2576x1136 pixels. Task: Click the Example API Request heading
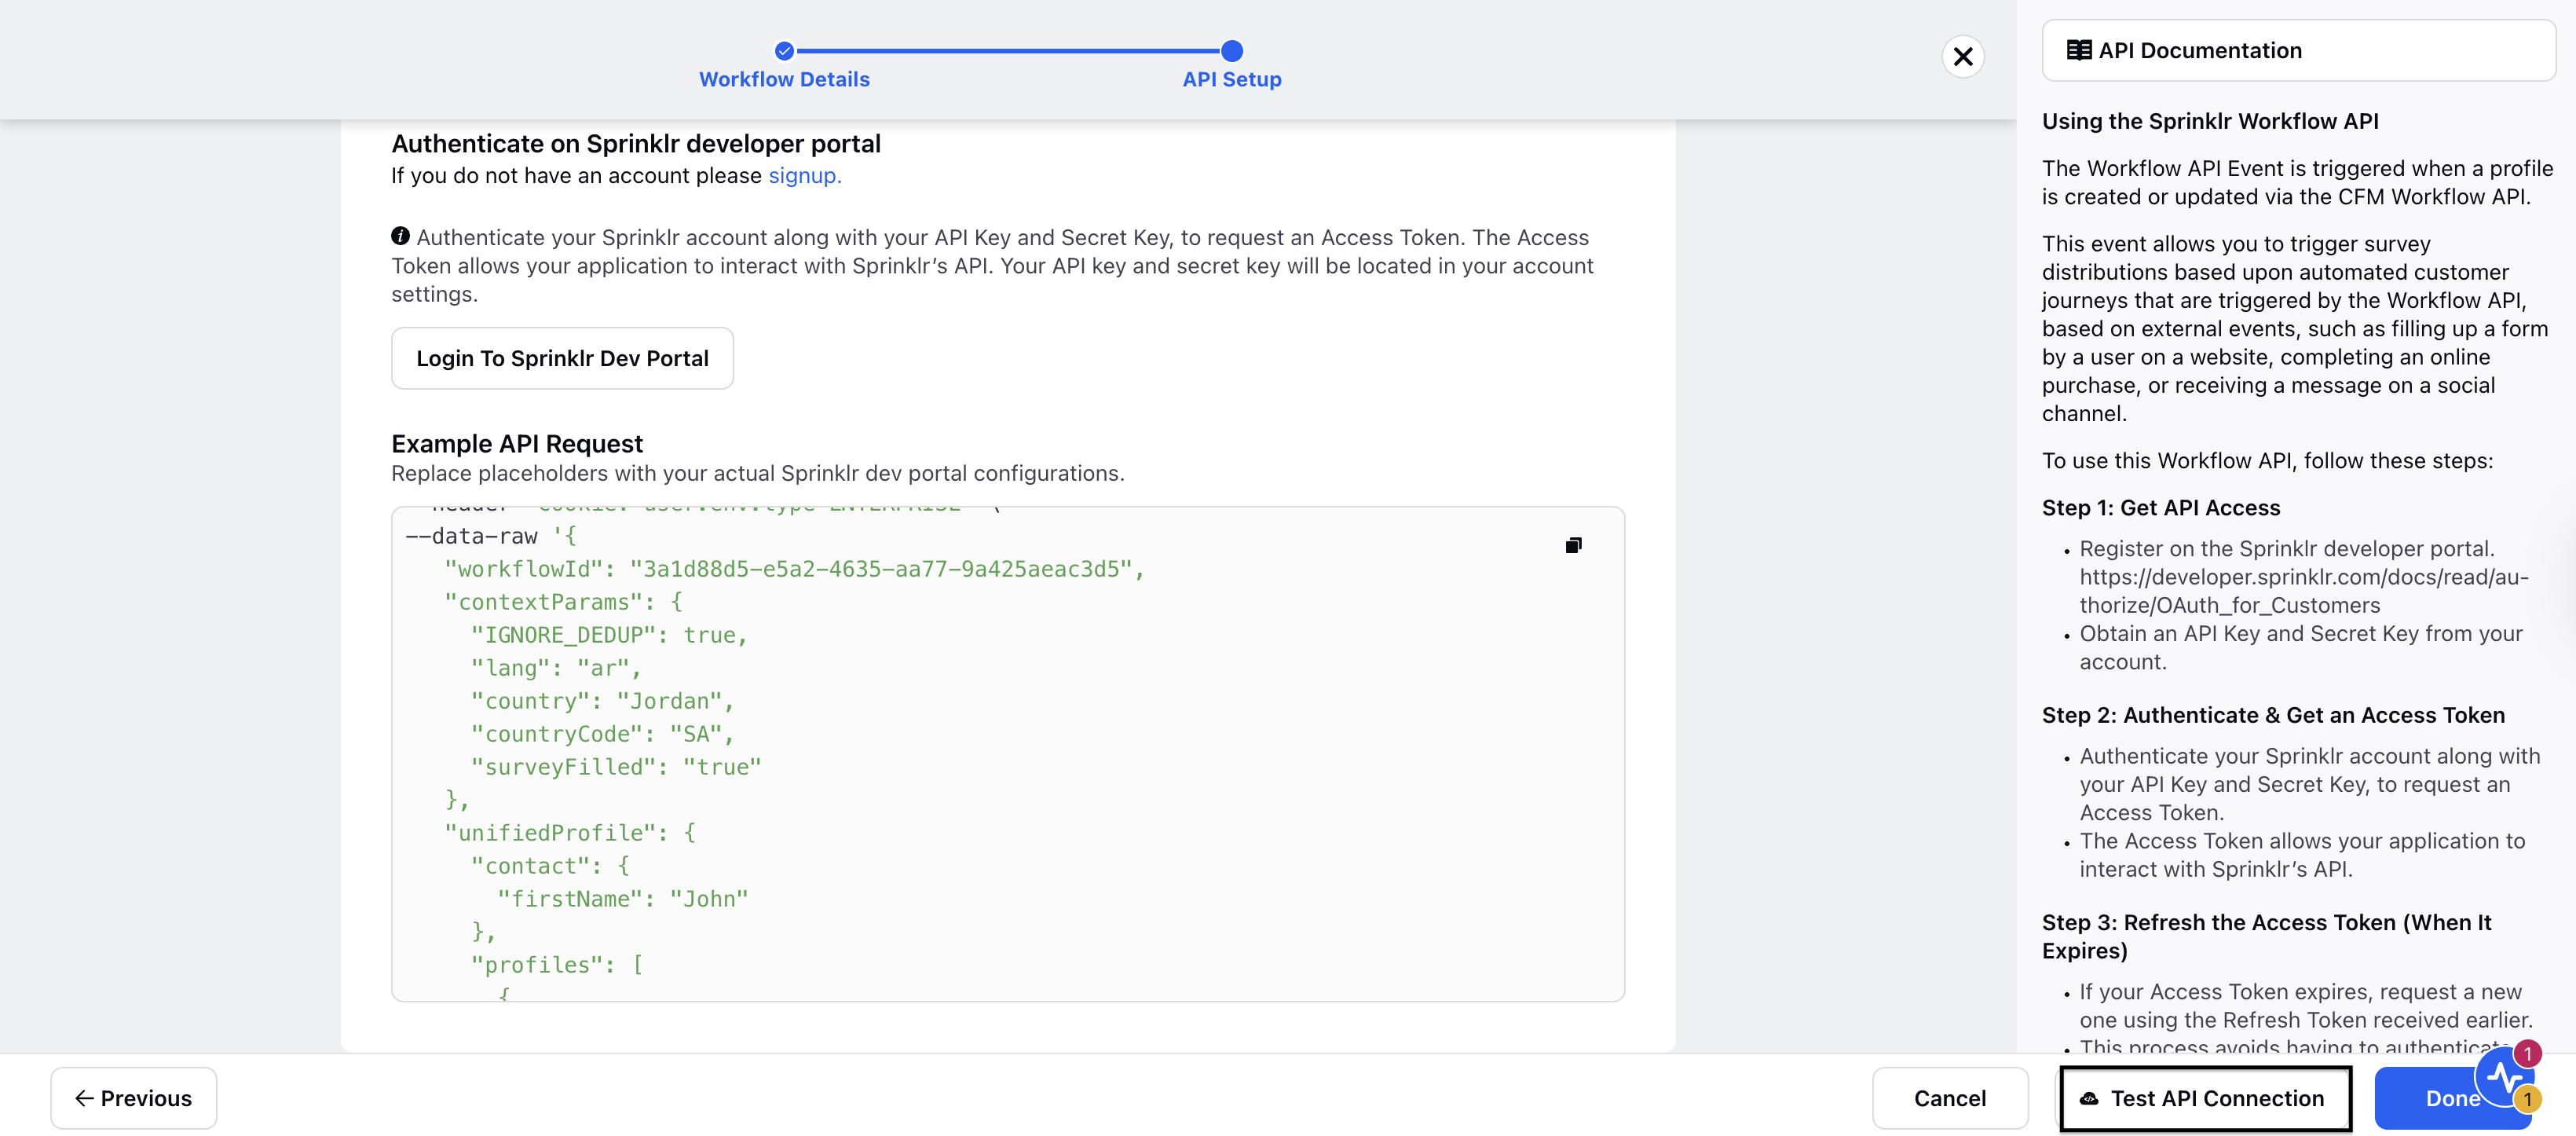coord(517,443)
